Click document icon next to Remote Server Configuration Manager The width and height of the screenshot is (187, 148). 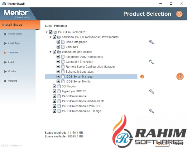63,66
